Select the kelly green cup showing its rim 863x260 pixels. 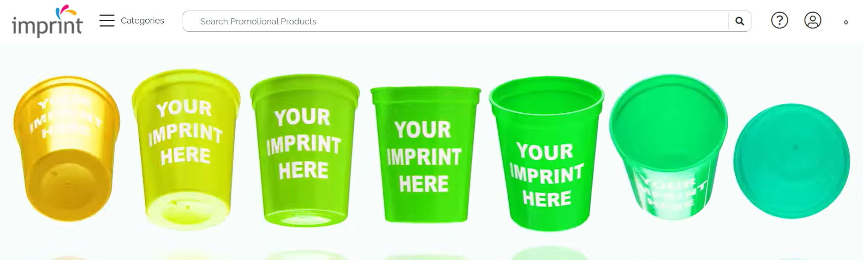tap(547, 153)
